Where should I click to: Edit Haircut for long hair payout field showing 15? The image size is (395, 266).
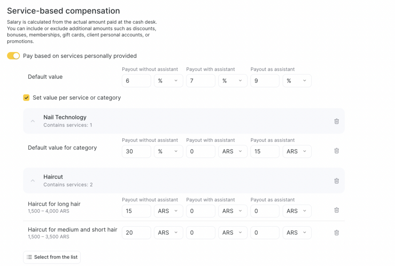click(x=136, y=211)
